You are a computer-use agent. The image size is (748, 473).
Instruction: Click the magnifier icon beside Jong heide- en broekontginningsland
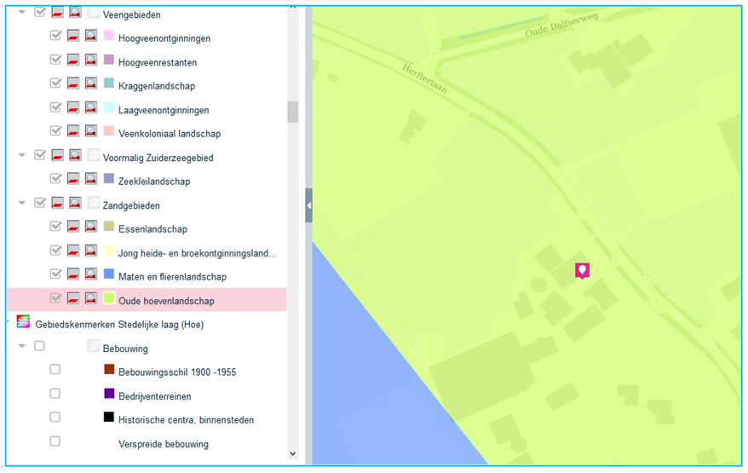tap(91, 250)
